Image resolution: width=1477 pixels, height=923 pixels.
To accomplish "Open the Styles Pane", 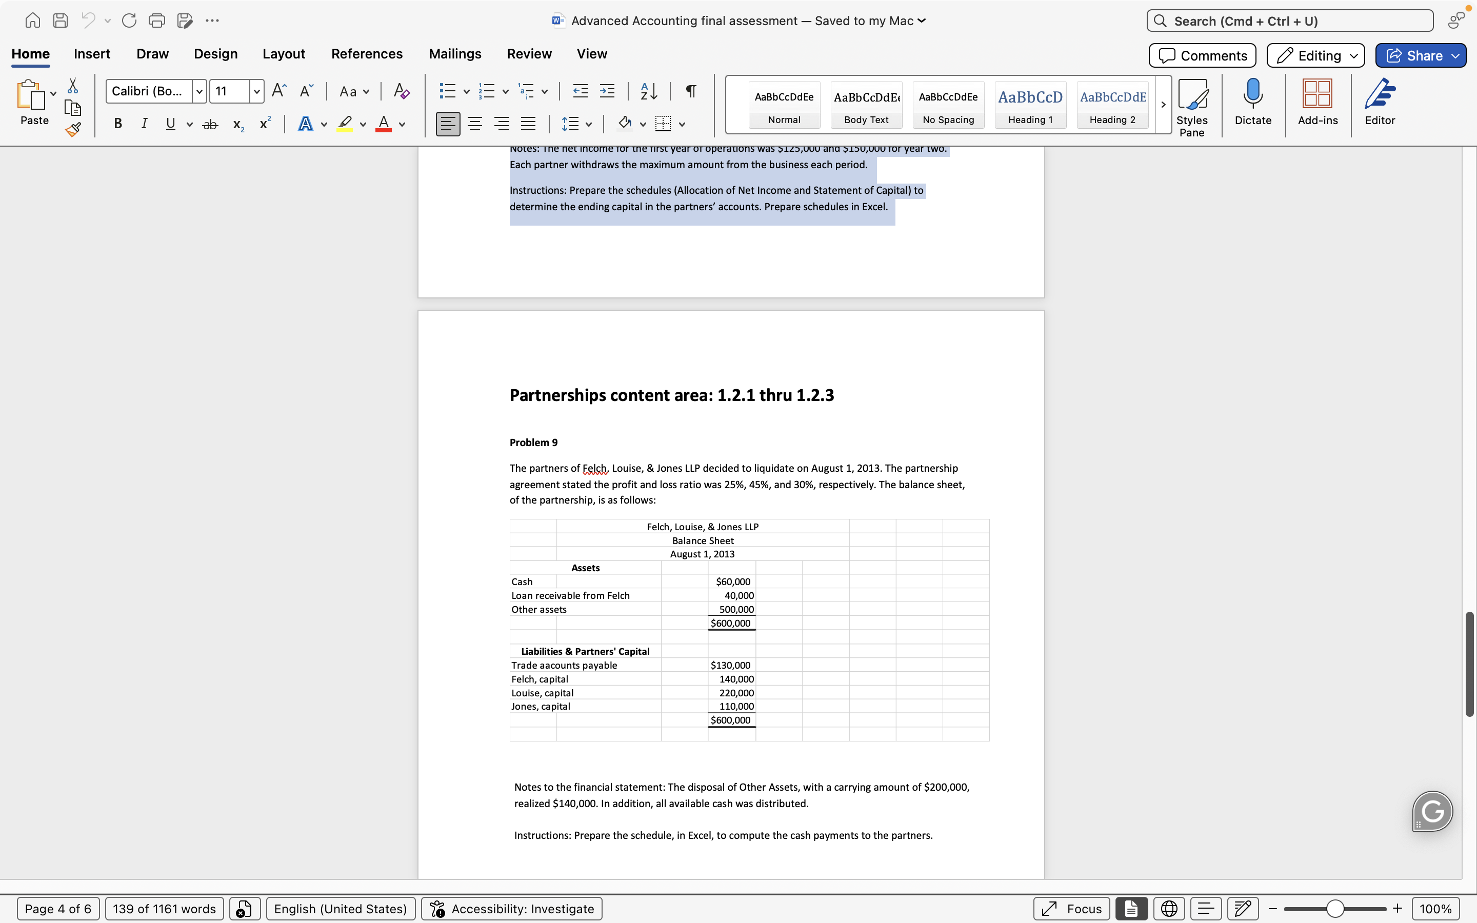I will coord(1191,105).
